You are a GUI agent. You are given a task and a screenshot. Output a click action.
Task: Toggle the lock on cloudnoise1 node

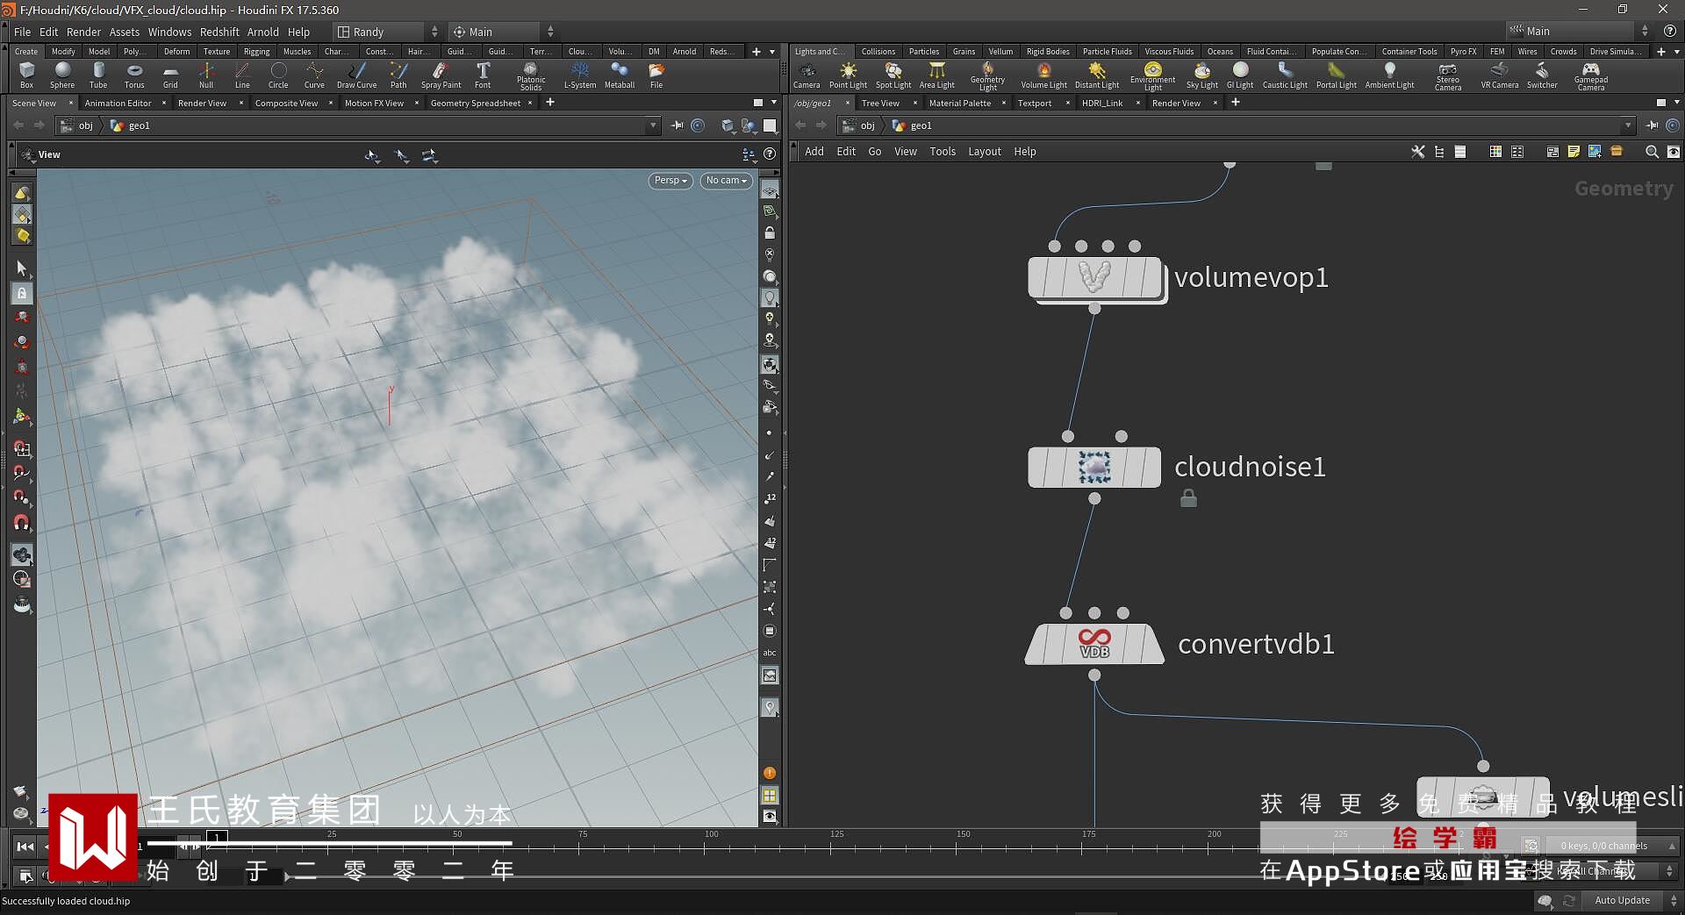tap(1188, 499)
